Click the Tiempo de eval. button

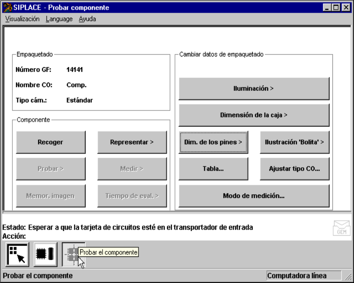tap(132, 196)
